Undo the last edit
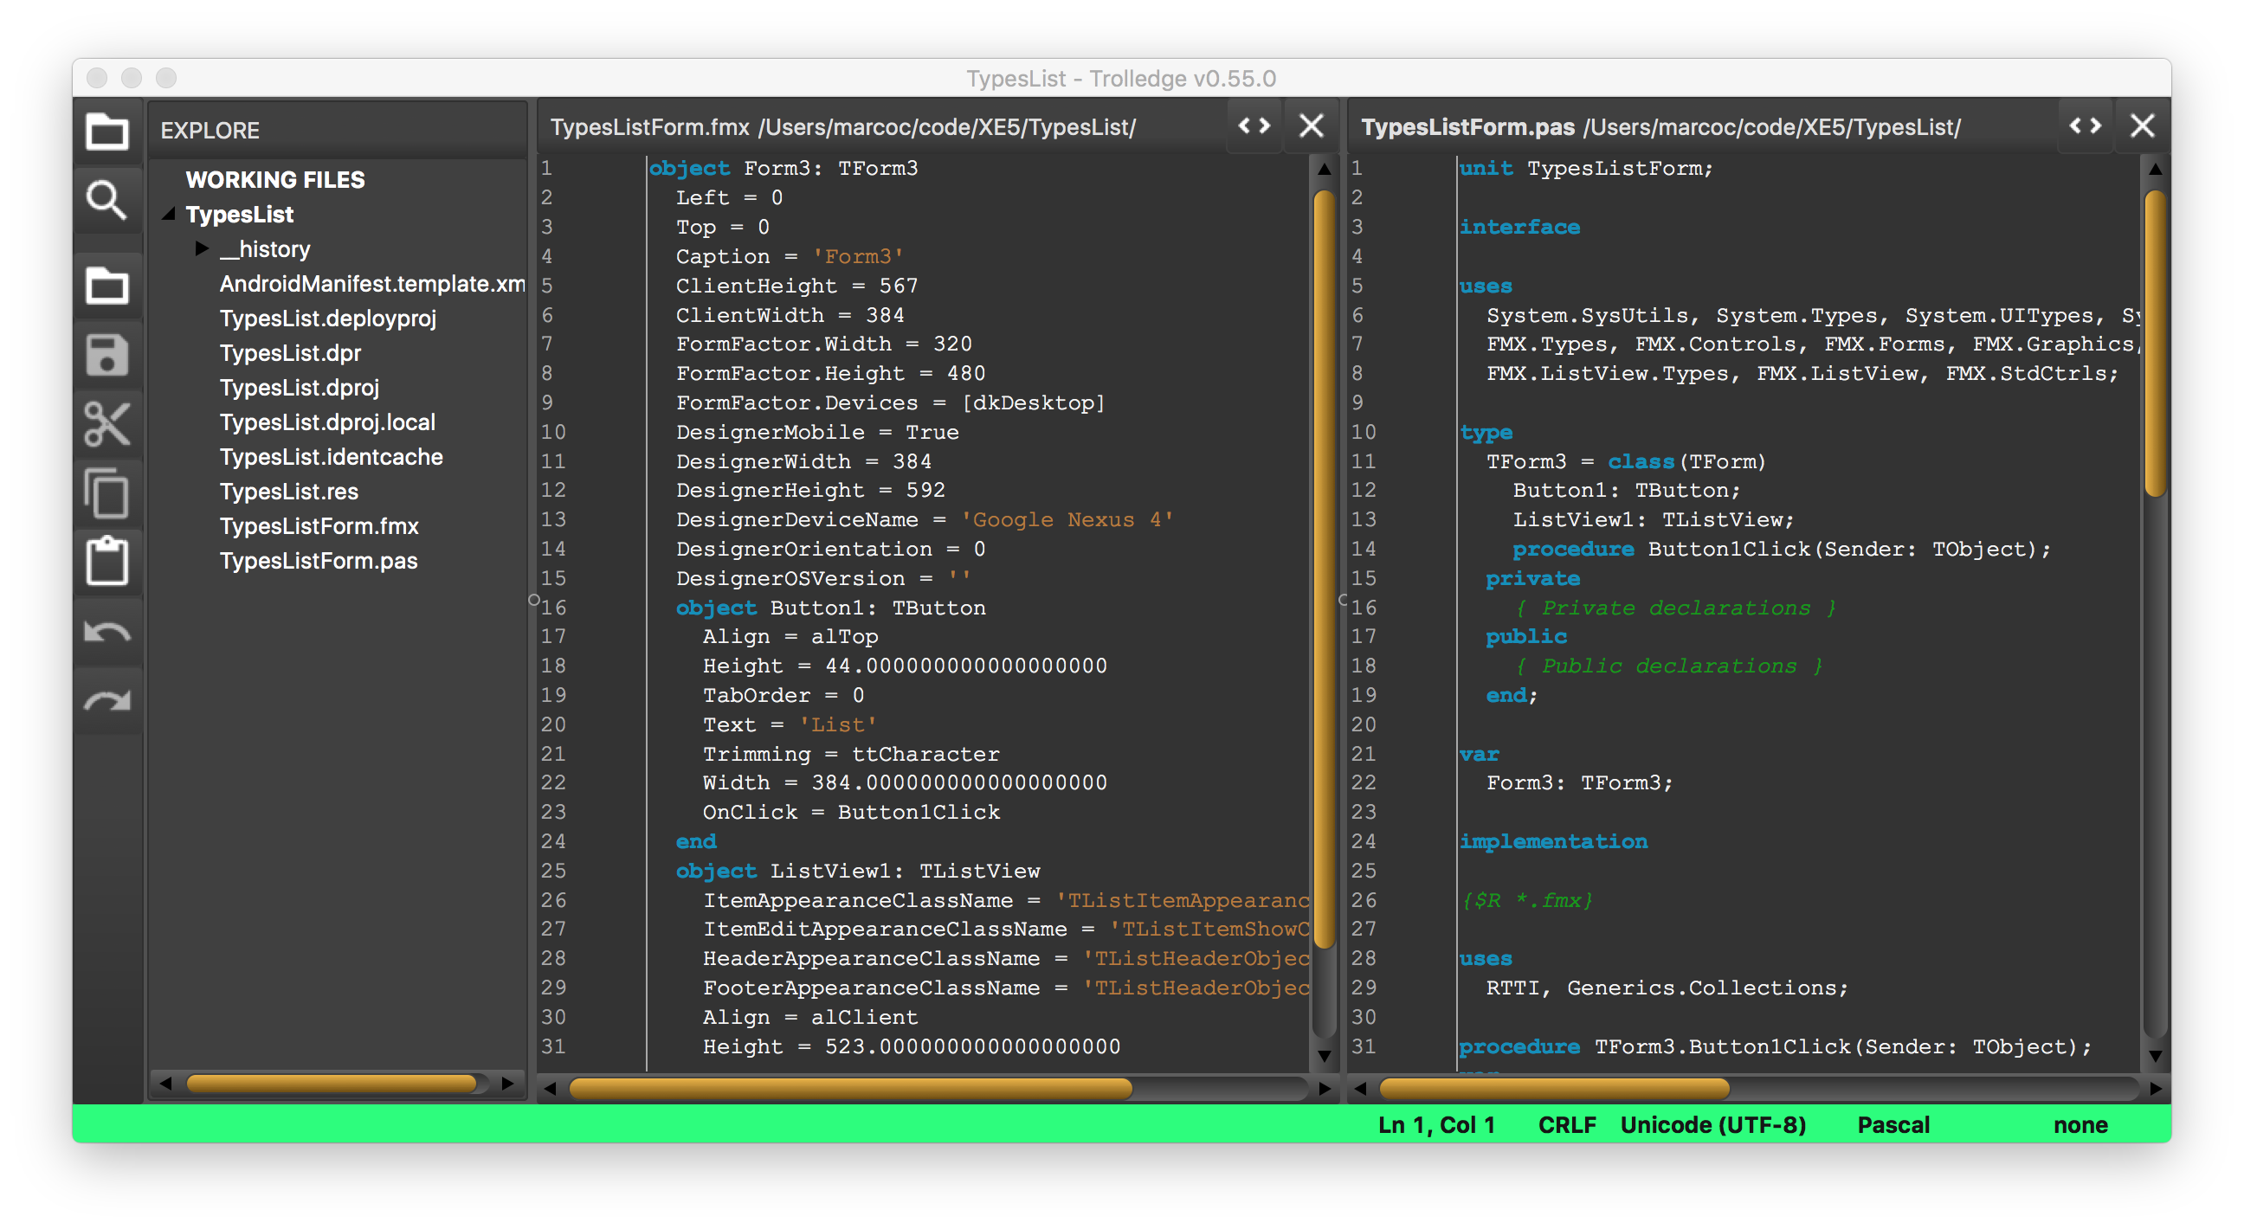The image size is (2244, 1229). tap(108, 632)
